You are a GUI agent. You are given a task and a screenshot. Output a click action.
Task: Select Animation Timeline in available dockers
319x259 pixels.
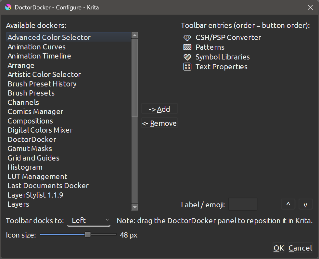pos(39,56)
